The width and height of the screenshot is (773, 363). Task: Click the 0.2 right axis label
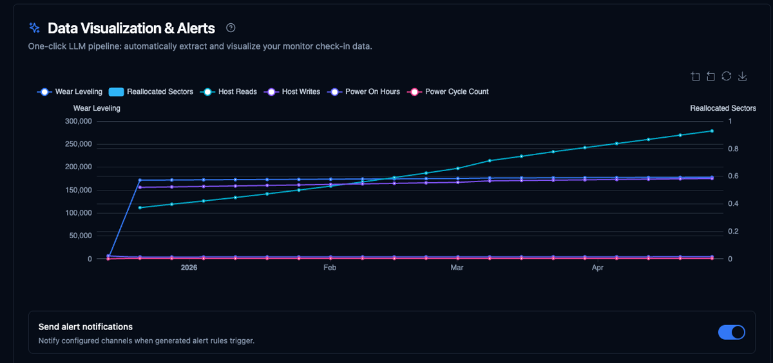[733, 231]
